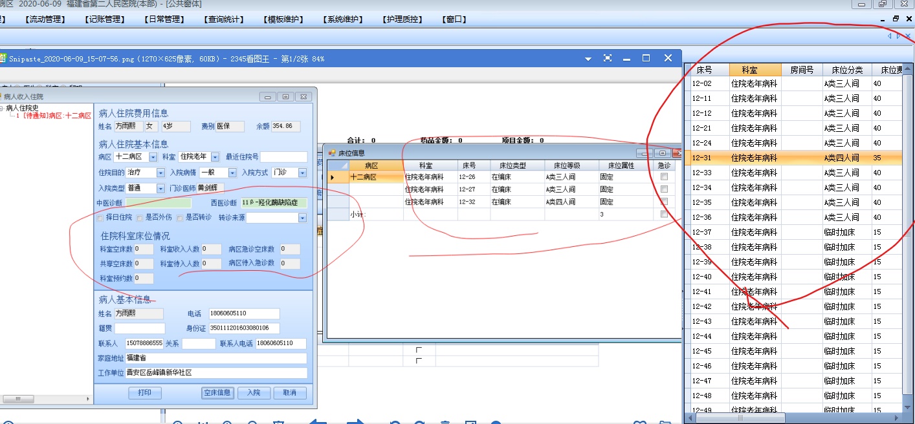Image resolution: width=915 pixels, height=424 pixels.
Task: Open the 日常管理 menu
Action: tap(164, 19)
